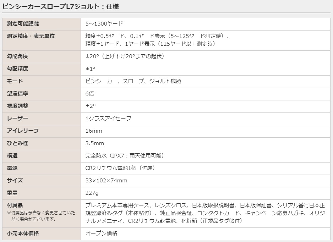Click the value 3.5mm

click(x=95, y=143)
